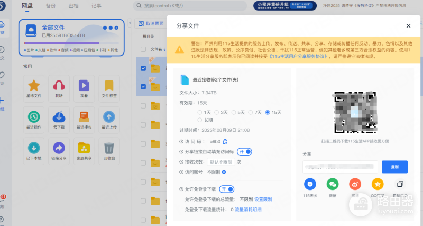The height and width of the screenshot is (226, 423).
Task: Click the 接收次数 默认不限制 input field
Action: pyautogui.click(x=220, y=162)
